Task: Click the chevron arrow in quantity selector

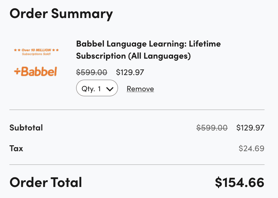Action: 109,89
